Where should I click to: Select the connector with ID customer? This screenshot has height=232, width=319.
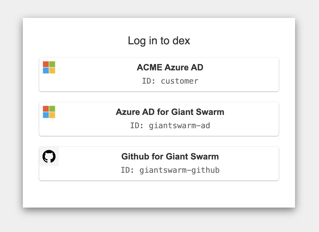(159, 74)
